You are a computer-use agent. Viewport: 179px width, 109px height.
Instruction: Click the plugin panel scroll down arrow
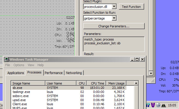tap(151, 73)
